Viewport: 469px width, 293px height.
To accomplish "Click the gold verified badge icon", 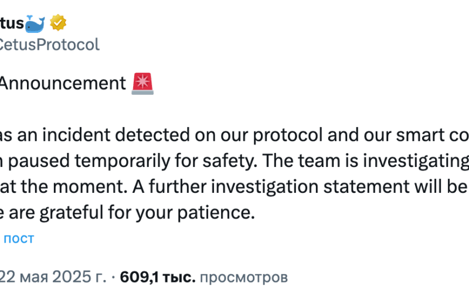I will point(58,23).
